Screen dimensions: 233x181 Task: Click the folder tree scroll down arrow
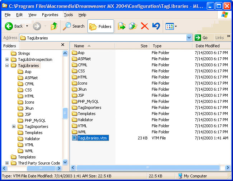point(65,162)
